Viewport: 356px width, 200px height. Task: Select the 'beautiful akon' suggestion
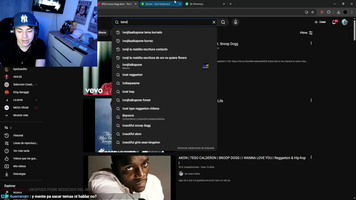click(164, 134)
